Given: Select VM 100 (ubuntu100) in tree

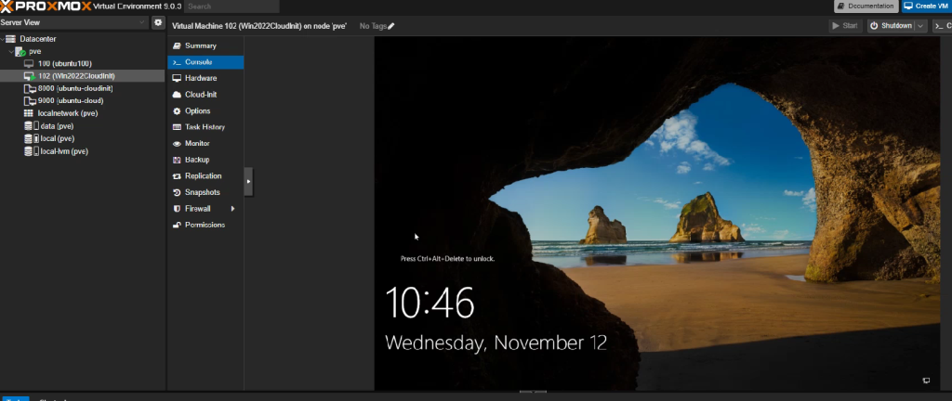Looking at the screenshot, I should pos(63,63).
